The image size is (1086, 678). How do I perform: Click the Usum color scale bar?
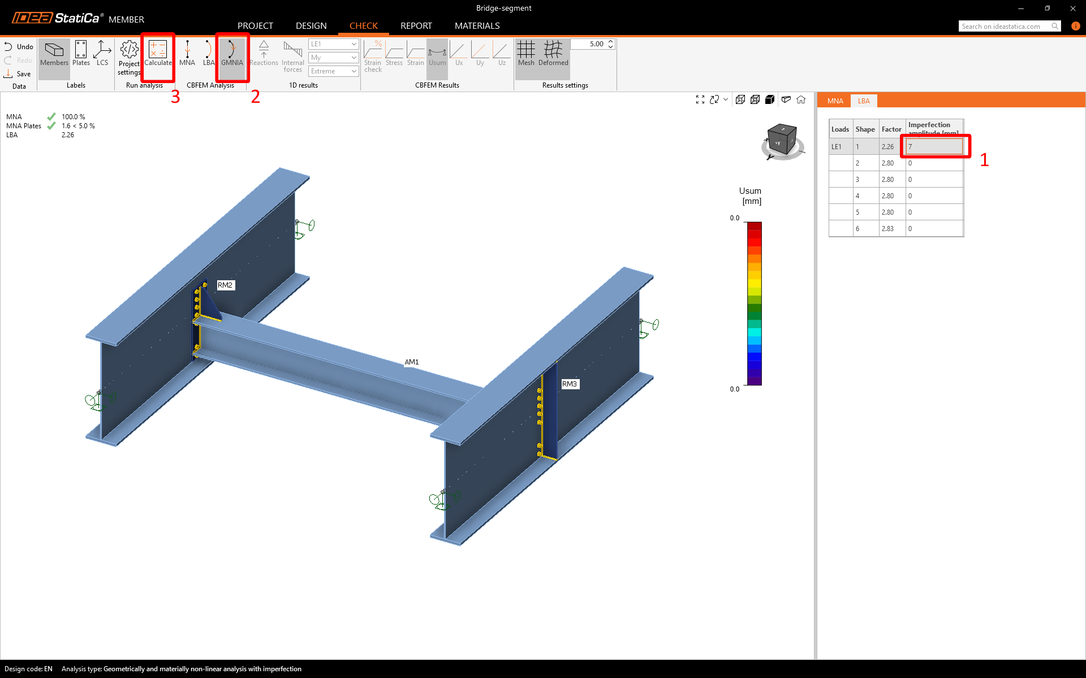[x=754, y=303]
